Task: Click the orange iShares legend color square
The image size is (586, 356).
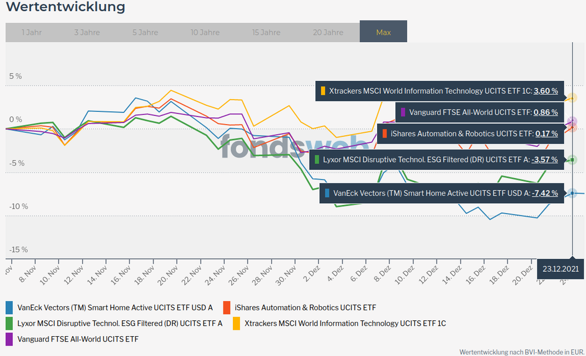Action: [227, 307]
